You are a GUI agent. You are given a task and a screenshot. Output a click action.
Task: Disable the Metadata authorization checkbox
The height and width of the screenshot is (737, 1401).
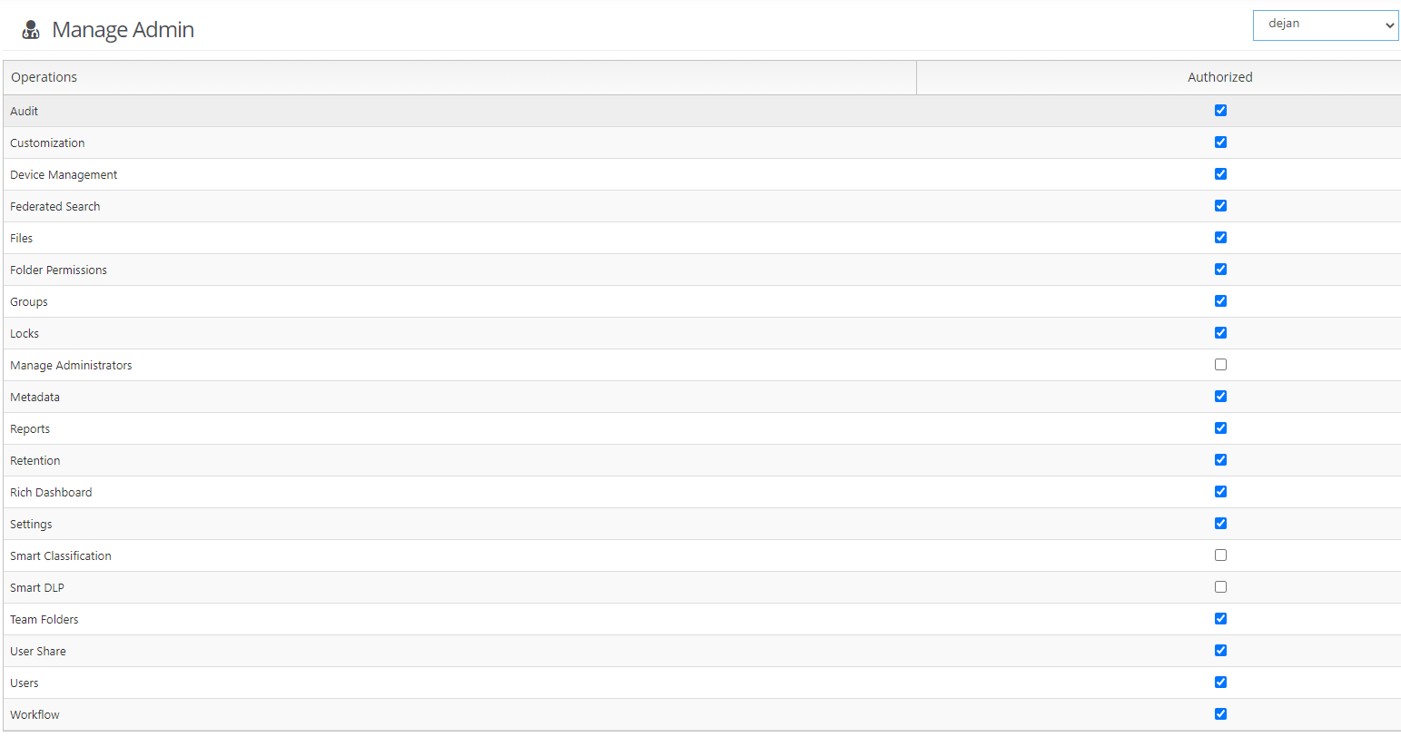(1220, 397)
